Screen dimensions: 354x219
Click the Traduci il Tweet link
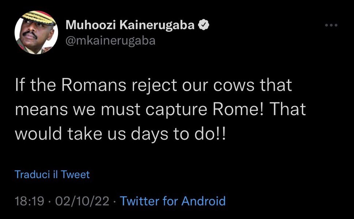[52, 174]
